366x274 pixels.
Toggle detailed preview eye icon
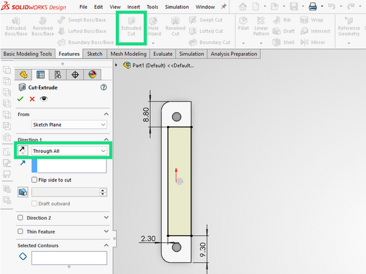pyautogui.click(x=44, y=99)
